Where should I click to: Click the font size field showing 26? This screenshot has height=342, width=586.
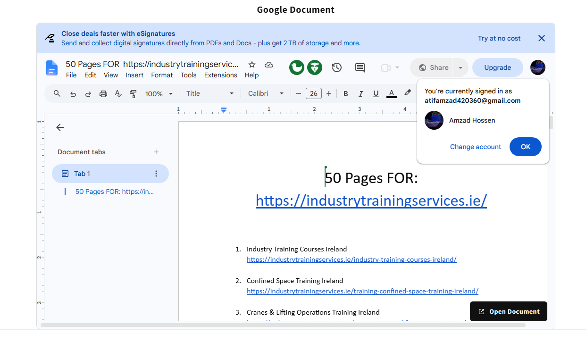314,93
